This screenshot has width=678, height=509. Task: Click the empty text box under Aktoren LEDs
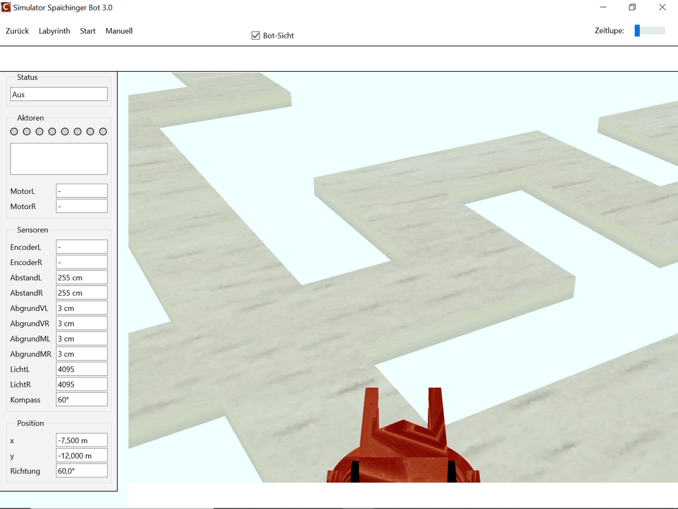point(59,159)
